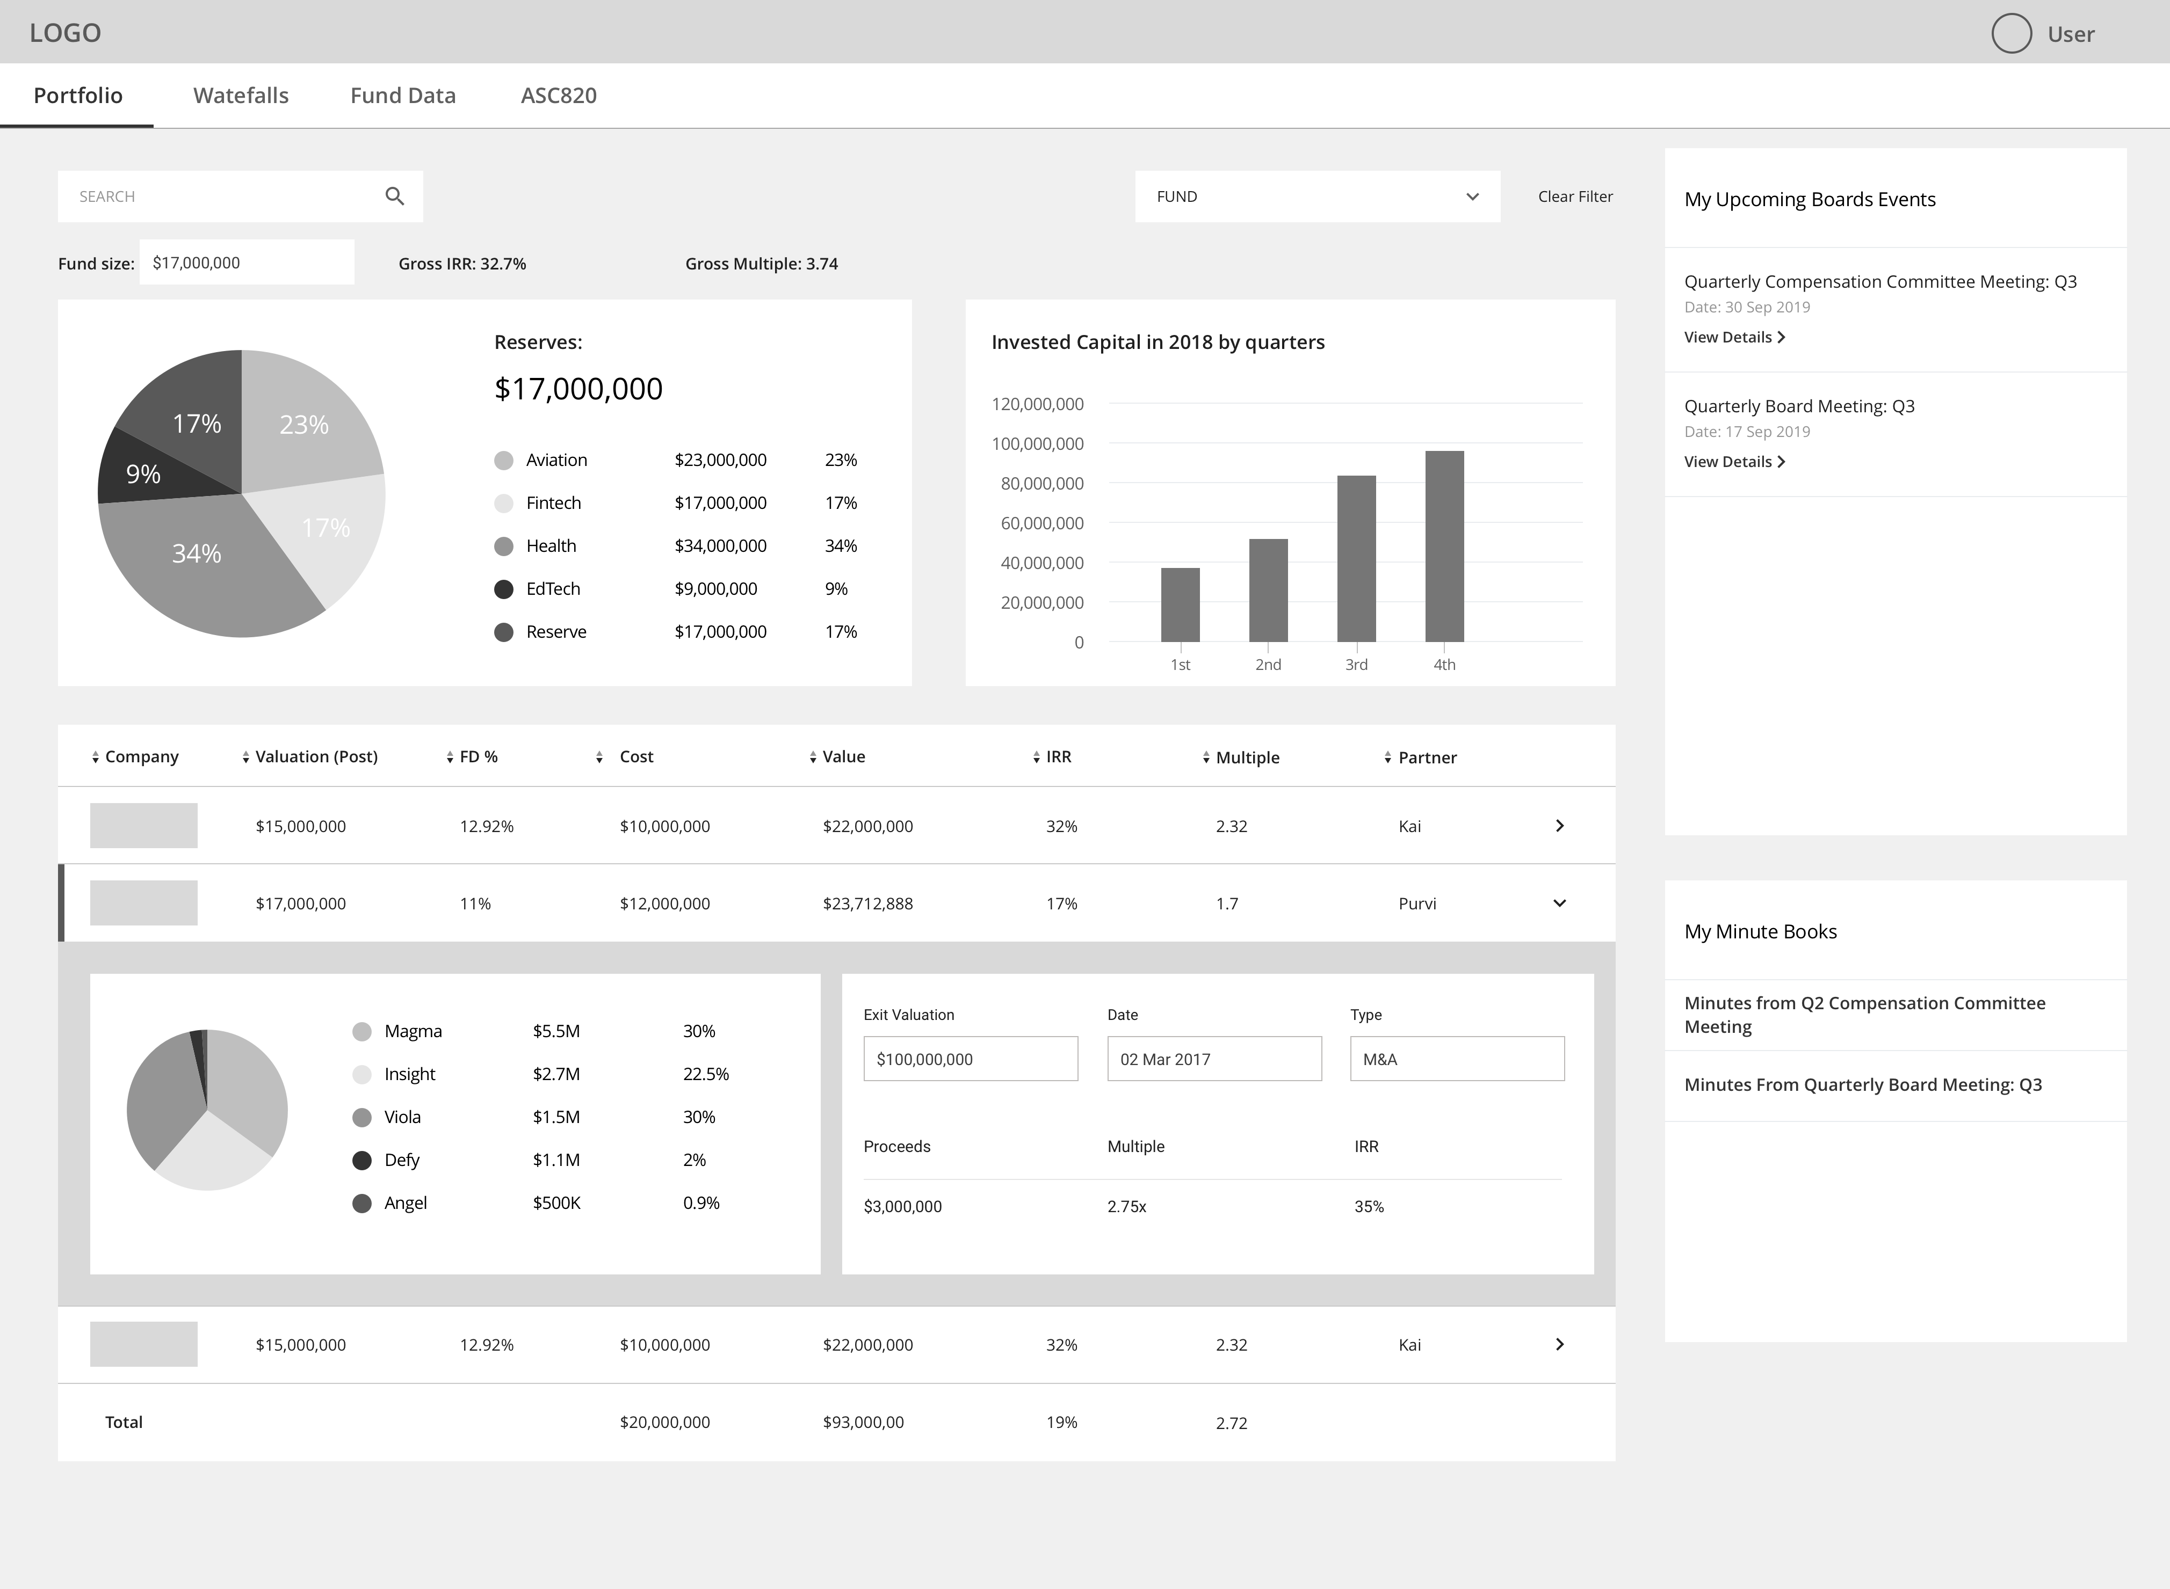Click the Fund size input field
This screenshot has height=1589, width=2170.
coord(247,263)
